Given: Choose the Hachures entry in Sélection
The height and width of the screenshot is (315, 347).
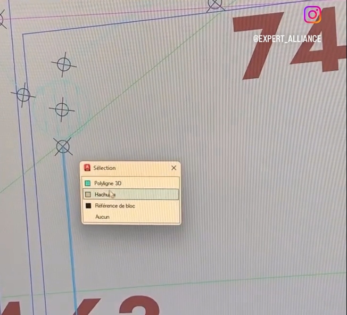Looking at the screenshot, I should click(x=130, y=194).
